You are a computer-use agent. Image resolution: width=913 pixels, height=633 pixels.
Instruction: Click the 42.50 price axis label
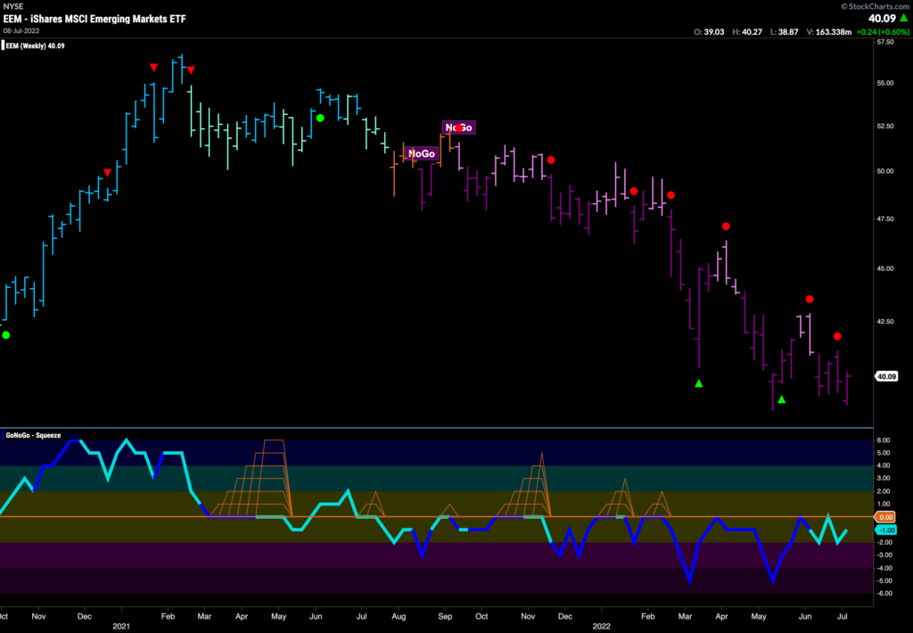(885, 322)
